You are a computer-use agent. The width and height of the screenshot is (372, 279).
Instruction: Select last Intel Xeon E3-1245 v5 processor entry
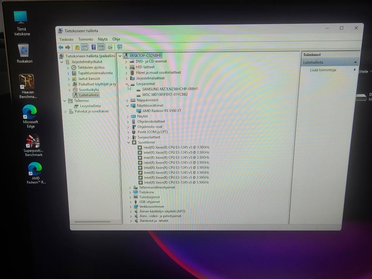pos(176,183)
